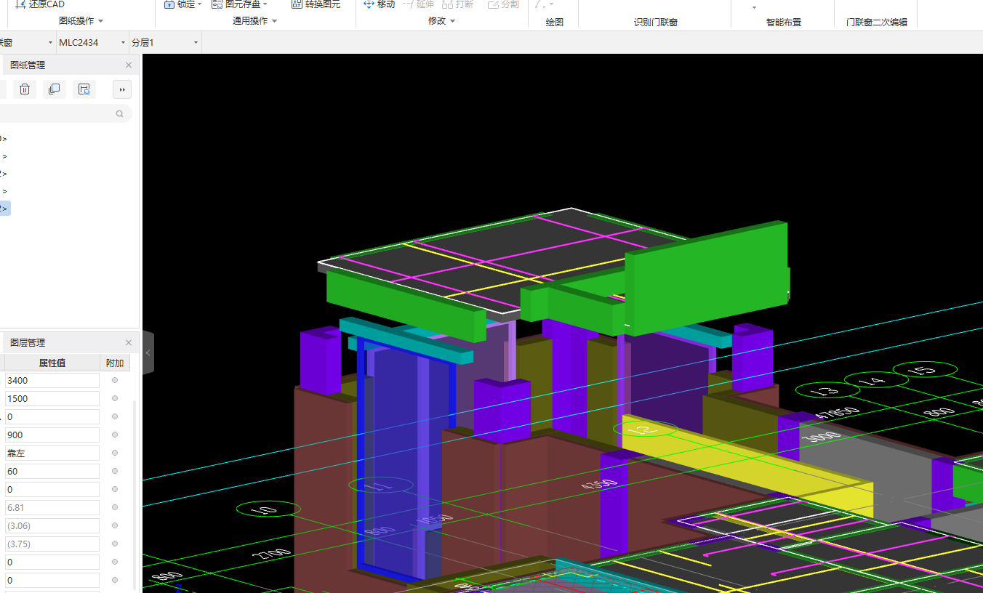Click the save drawing icon in 图纸管理

[x=84, y=89]
